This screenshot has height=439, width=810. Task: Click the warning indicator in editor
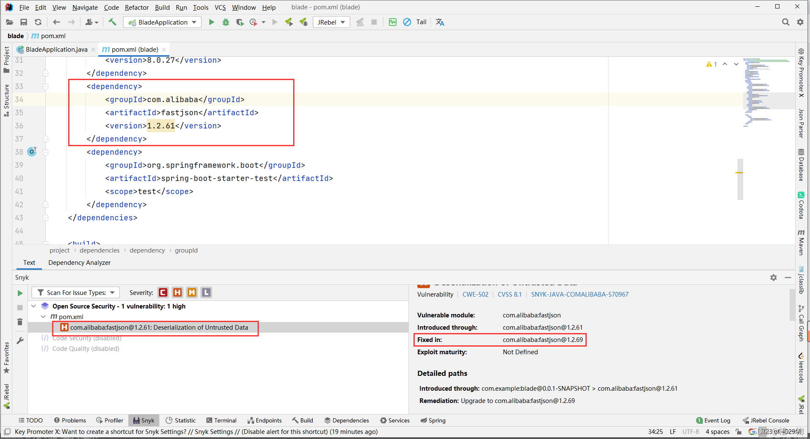(711, 64)
